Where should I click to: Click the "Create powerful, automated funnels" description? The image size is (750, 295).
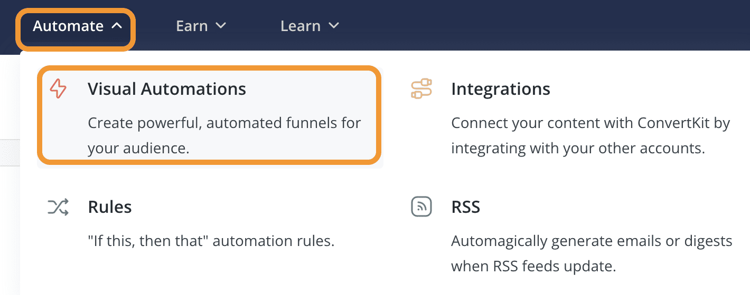224,123
